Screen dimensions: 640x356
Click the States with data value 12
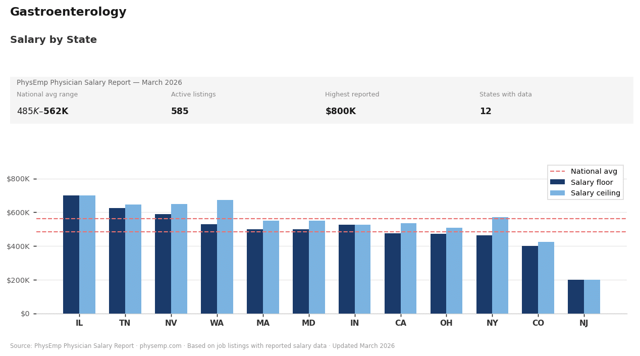pyautogui.click(x=486, y=111)
